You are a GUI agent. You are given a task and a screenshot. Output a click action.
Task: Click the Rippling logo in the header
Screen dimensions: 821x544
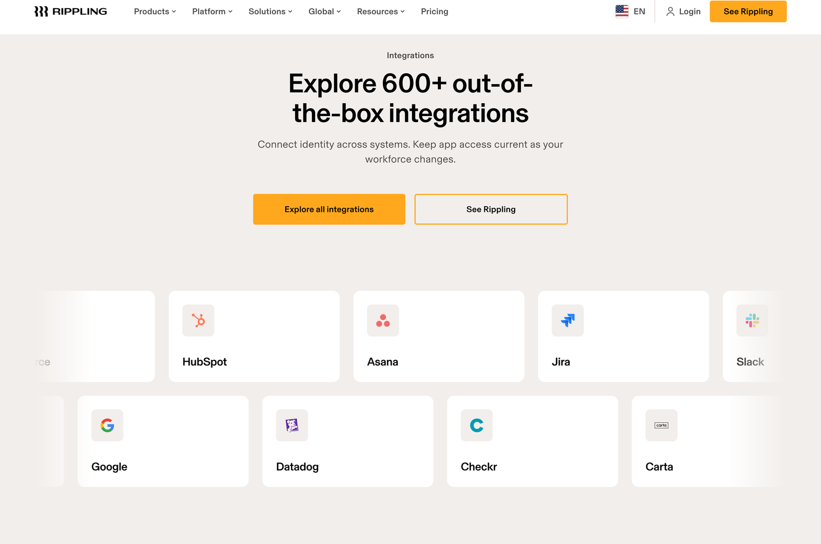(x=70, y=11)
